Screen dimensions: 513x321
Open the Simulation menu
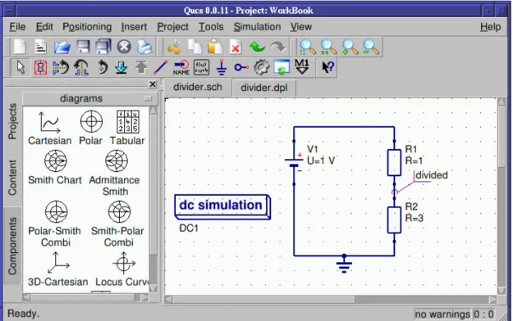tap(257, 27)
